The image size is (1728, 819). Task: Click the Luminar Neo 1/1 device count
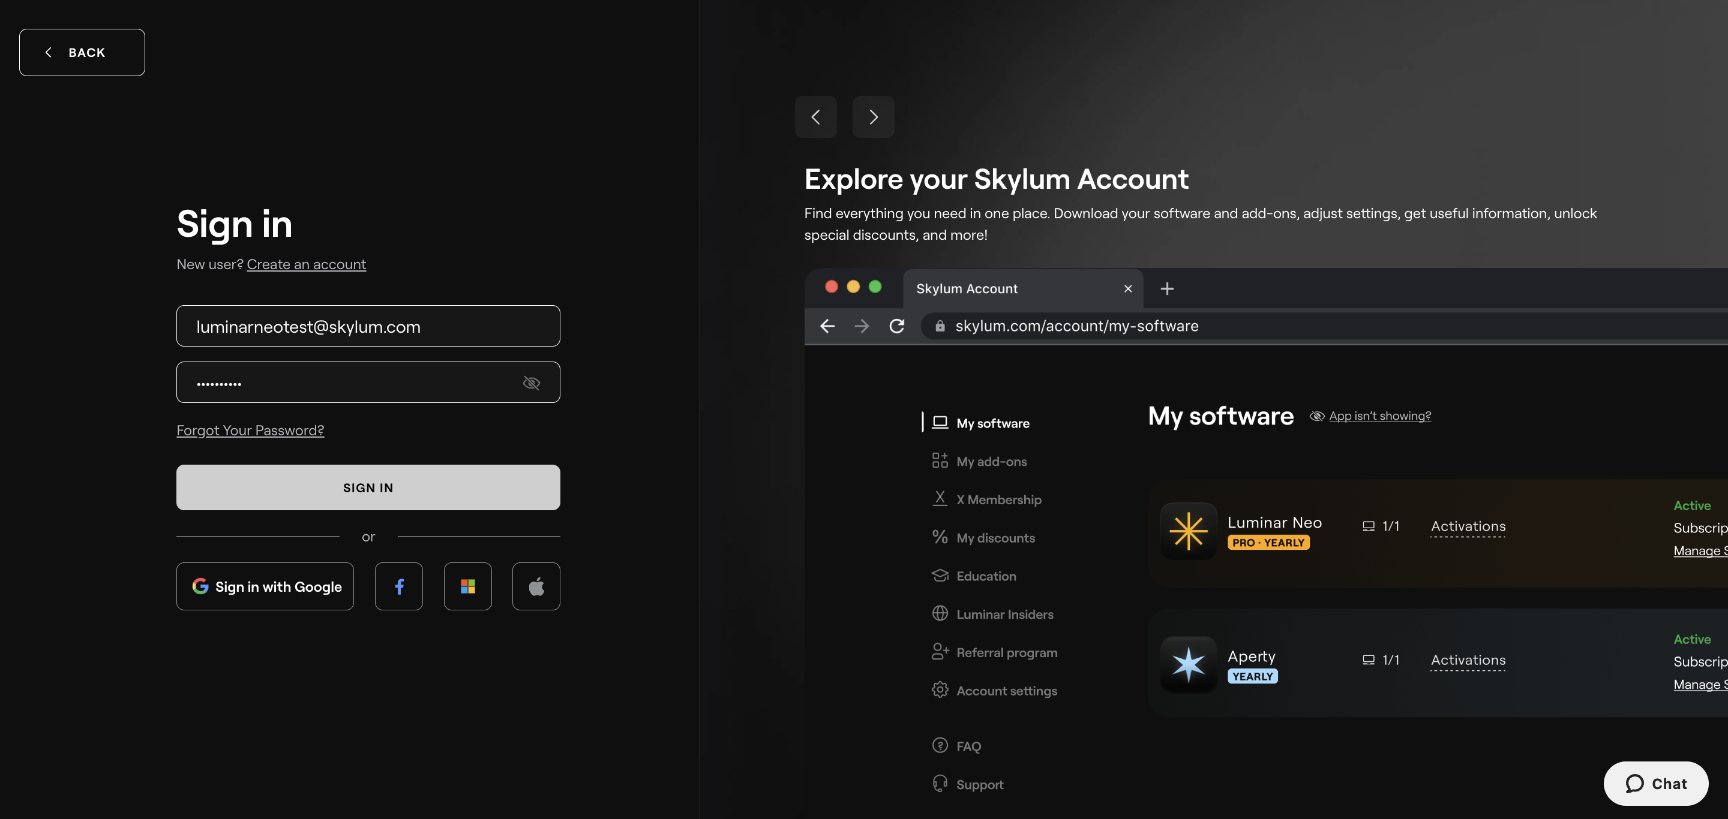point(1381,526)
